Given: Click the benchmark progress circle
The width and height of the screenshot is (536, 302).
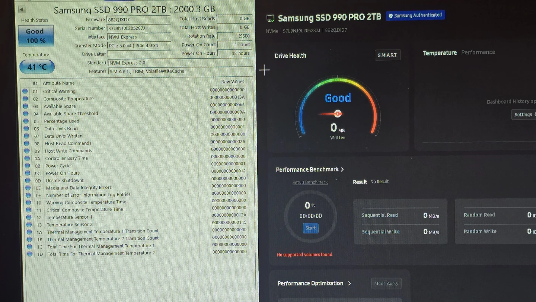Looking at the screenshot, I should (x=310, y=216).
